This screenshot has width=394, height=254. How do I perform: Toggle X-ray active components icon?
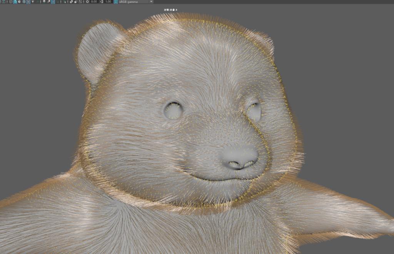click(75, 2)
